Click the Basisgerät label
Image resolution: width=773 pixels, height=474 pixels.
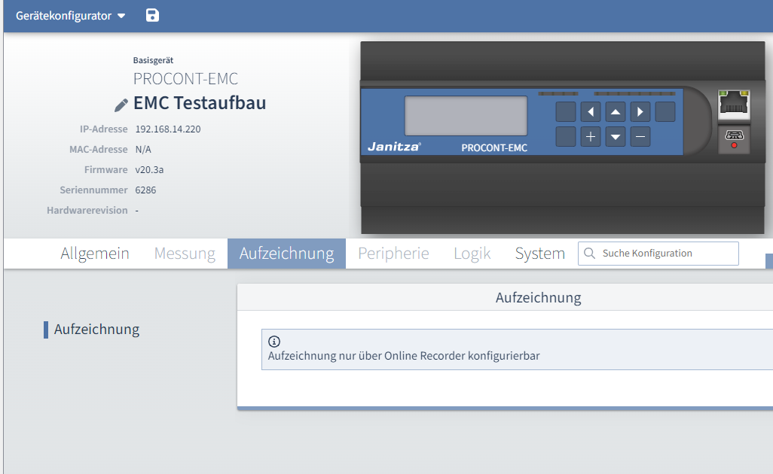[x=153, y=60]
